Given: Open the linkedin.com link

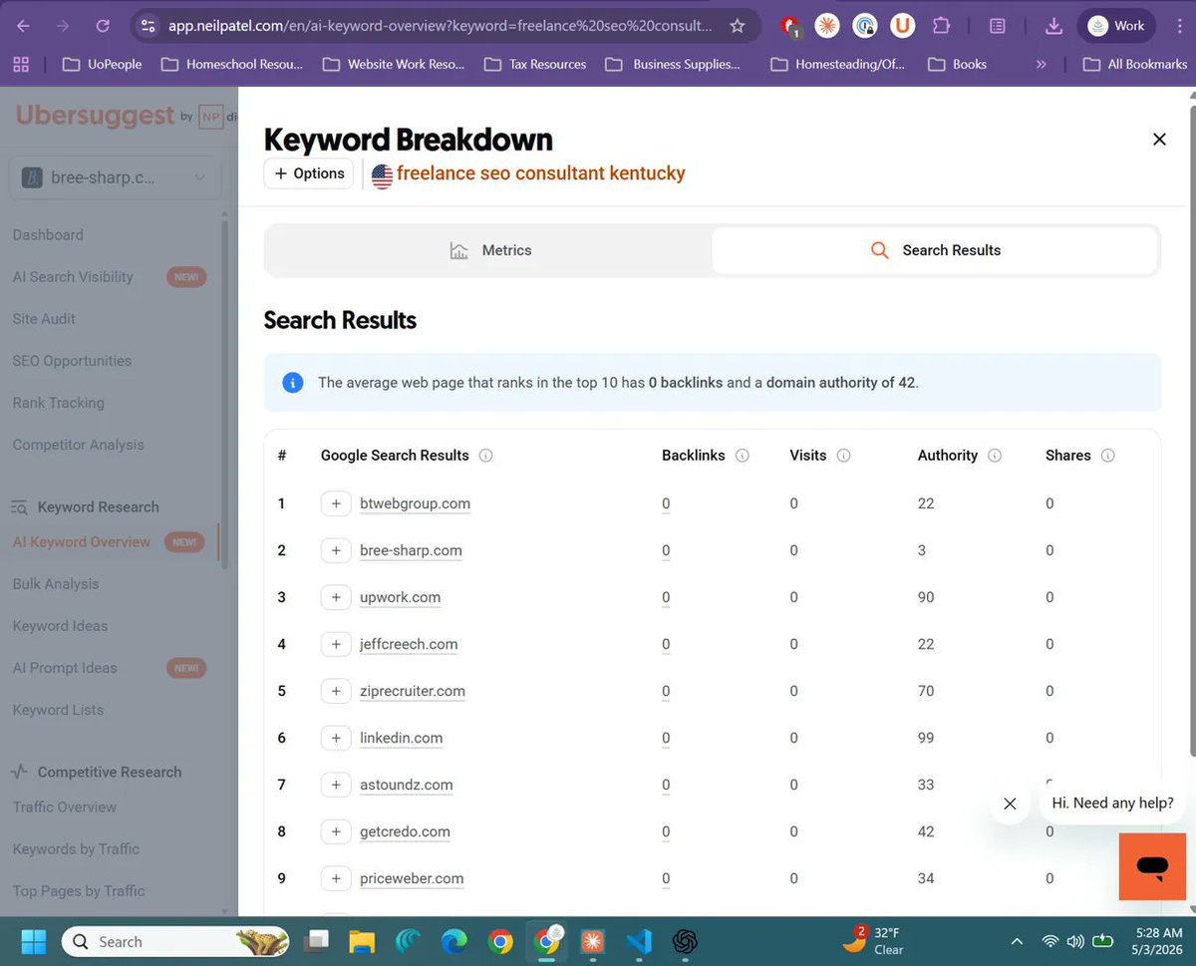Looking at the screenshot, I should (x=401, y=738).
